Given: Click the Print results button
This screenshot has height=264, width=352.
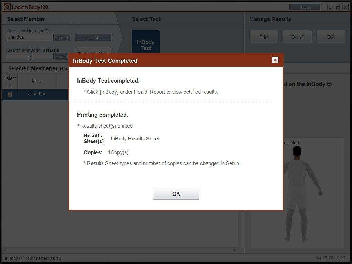Looking at the screenshot, I should (x=264, y=37).
